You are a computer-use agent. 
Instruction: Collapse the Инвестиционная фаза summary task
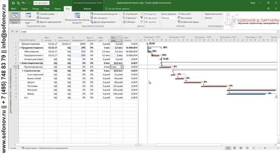click(20, 63)
